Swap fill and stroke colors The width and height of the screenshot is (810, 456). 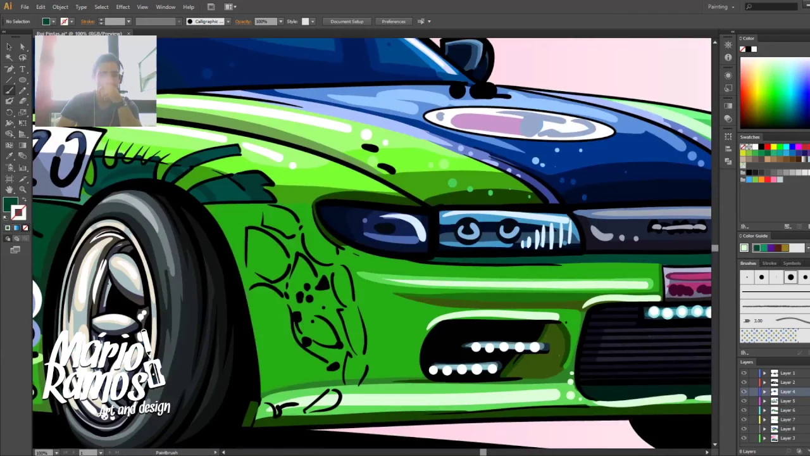(x=24, y=200)
